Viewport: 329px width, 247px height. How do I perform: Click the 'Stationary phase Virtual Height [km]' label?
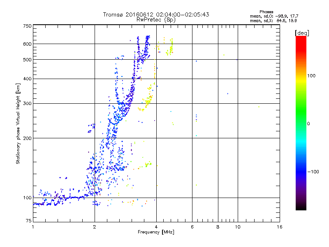coord(18,123)
